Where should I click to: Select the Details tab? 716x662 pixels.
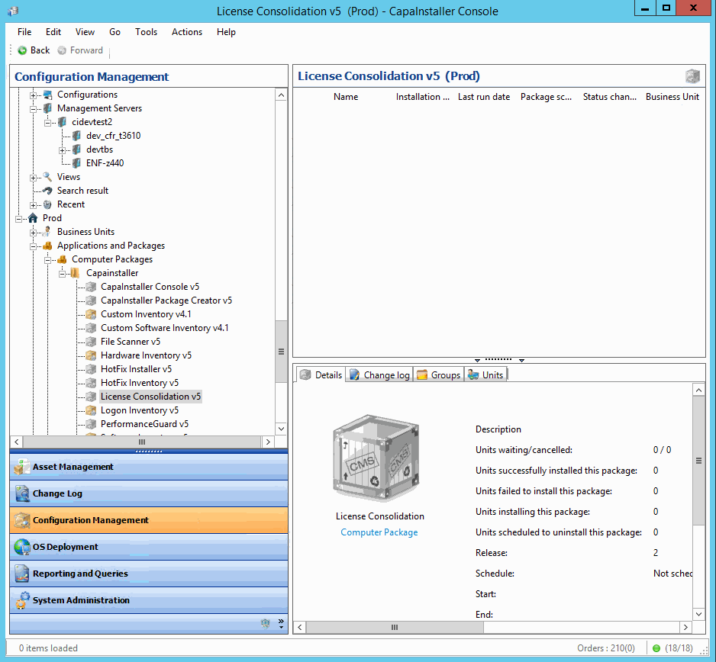[321, 375]
